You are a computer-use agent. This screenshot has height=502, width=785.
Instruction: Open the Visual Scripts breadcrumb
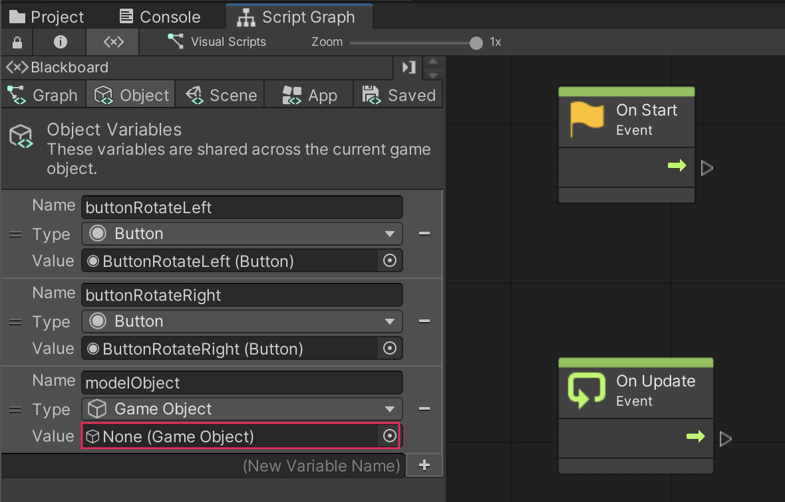click(217, 42)
